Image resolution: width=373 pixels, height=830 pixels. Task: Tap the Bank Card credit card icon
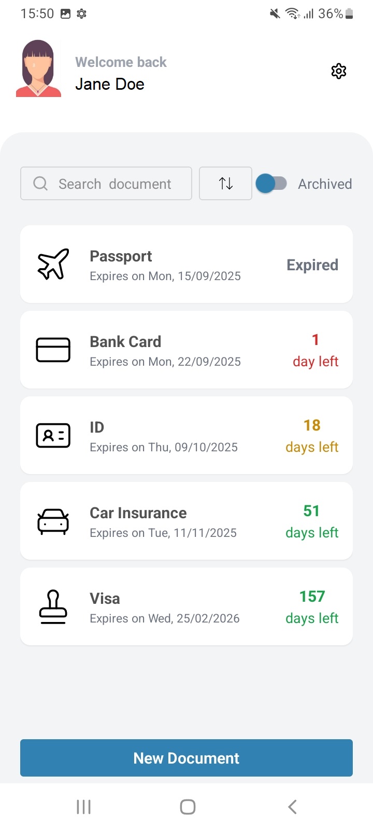(x=53, y=350)
